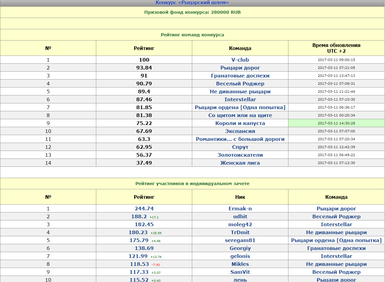Click the rating value 121.99

click(138, 256)
